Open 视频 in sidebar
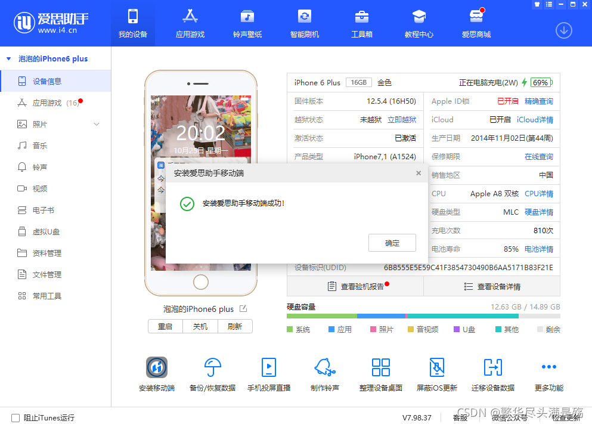Screen dimensions: 592x424 coord(55,189)
